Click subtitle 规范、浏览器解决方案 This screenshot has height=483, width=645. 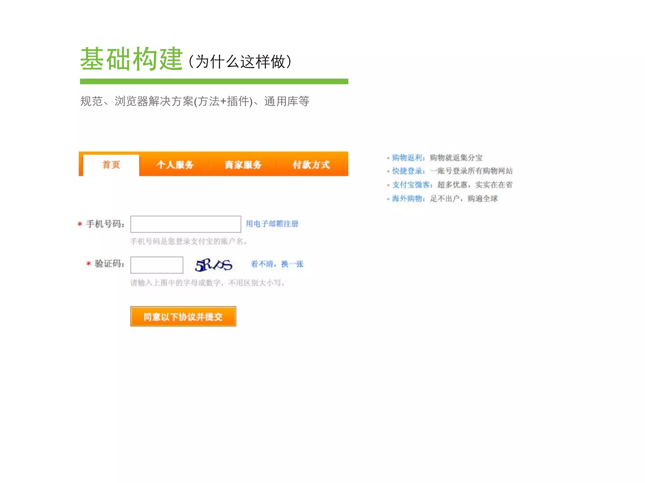click(137, 101)
